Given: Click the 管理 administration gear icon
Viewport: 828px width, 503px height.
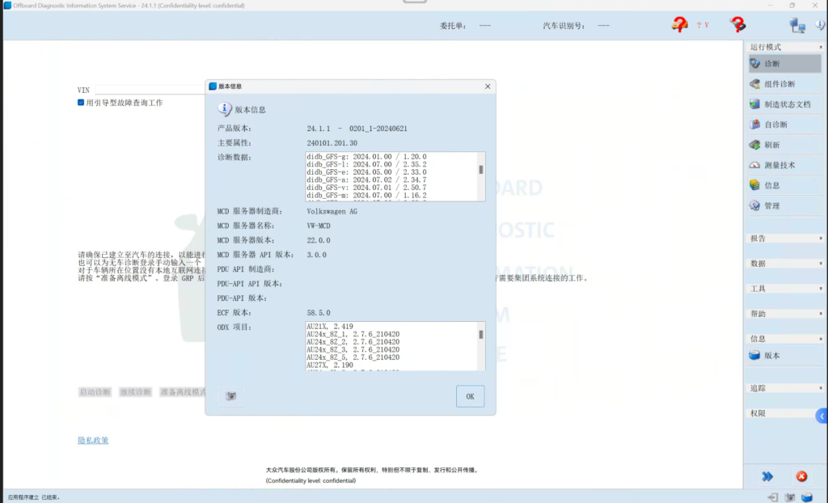Looking at the screenshot, I should 755,205.
